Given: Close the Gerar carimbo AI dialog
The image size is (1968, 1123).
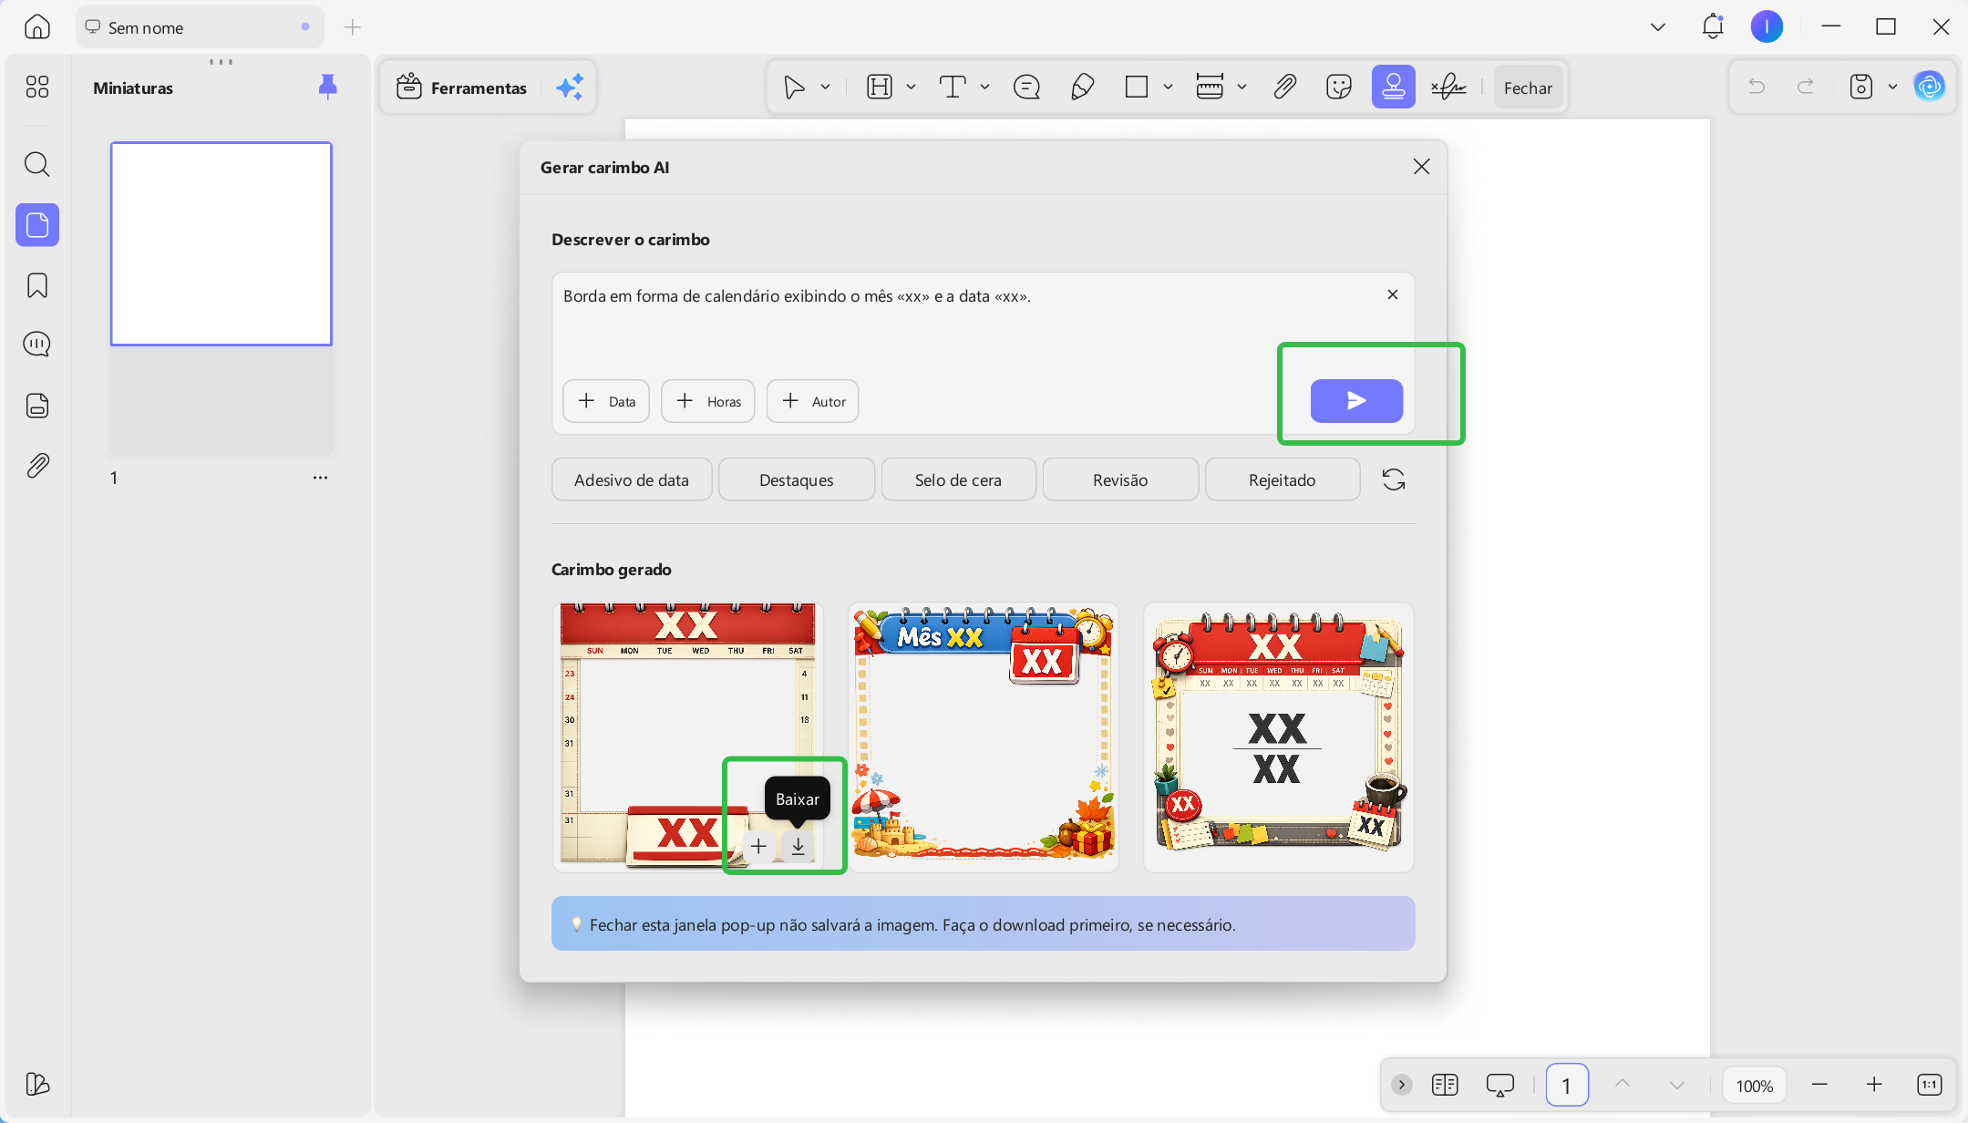Looking at the screenshot, I should point(1421,167).
